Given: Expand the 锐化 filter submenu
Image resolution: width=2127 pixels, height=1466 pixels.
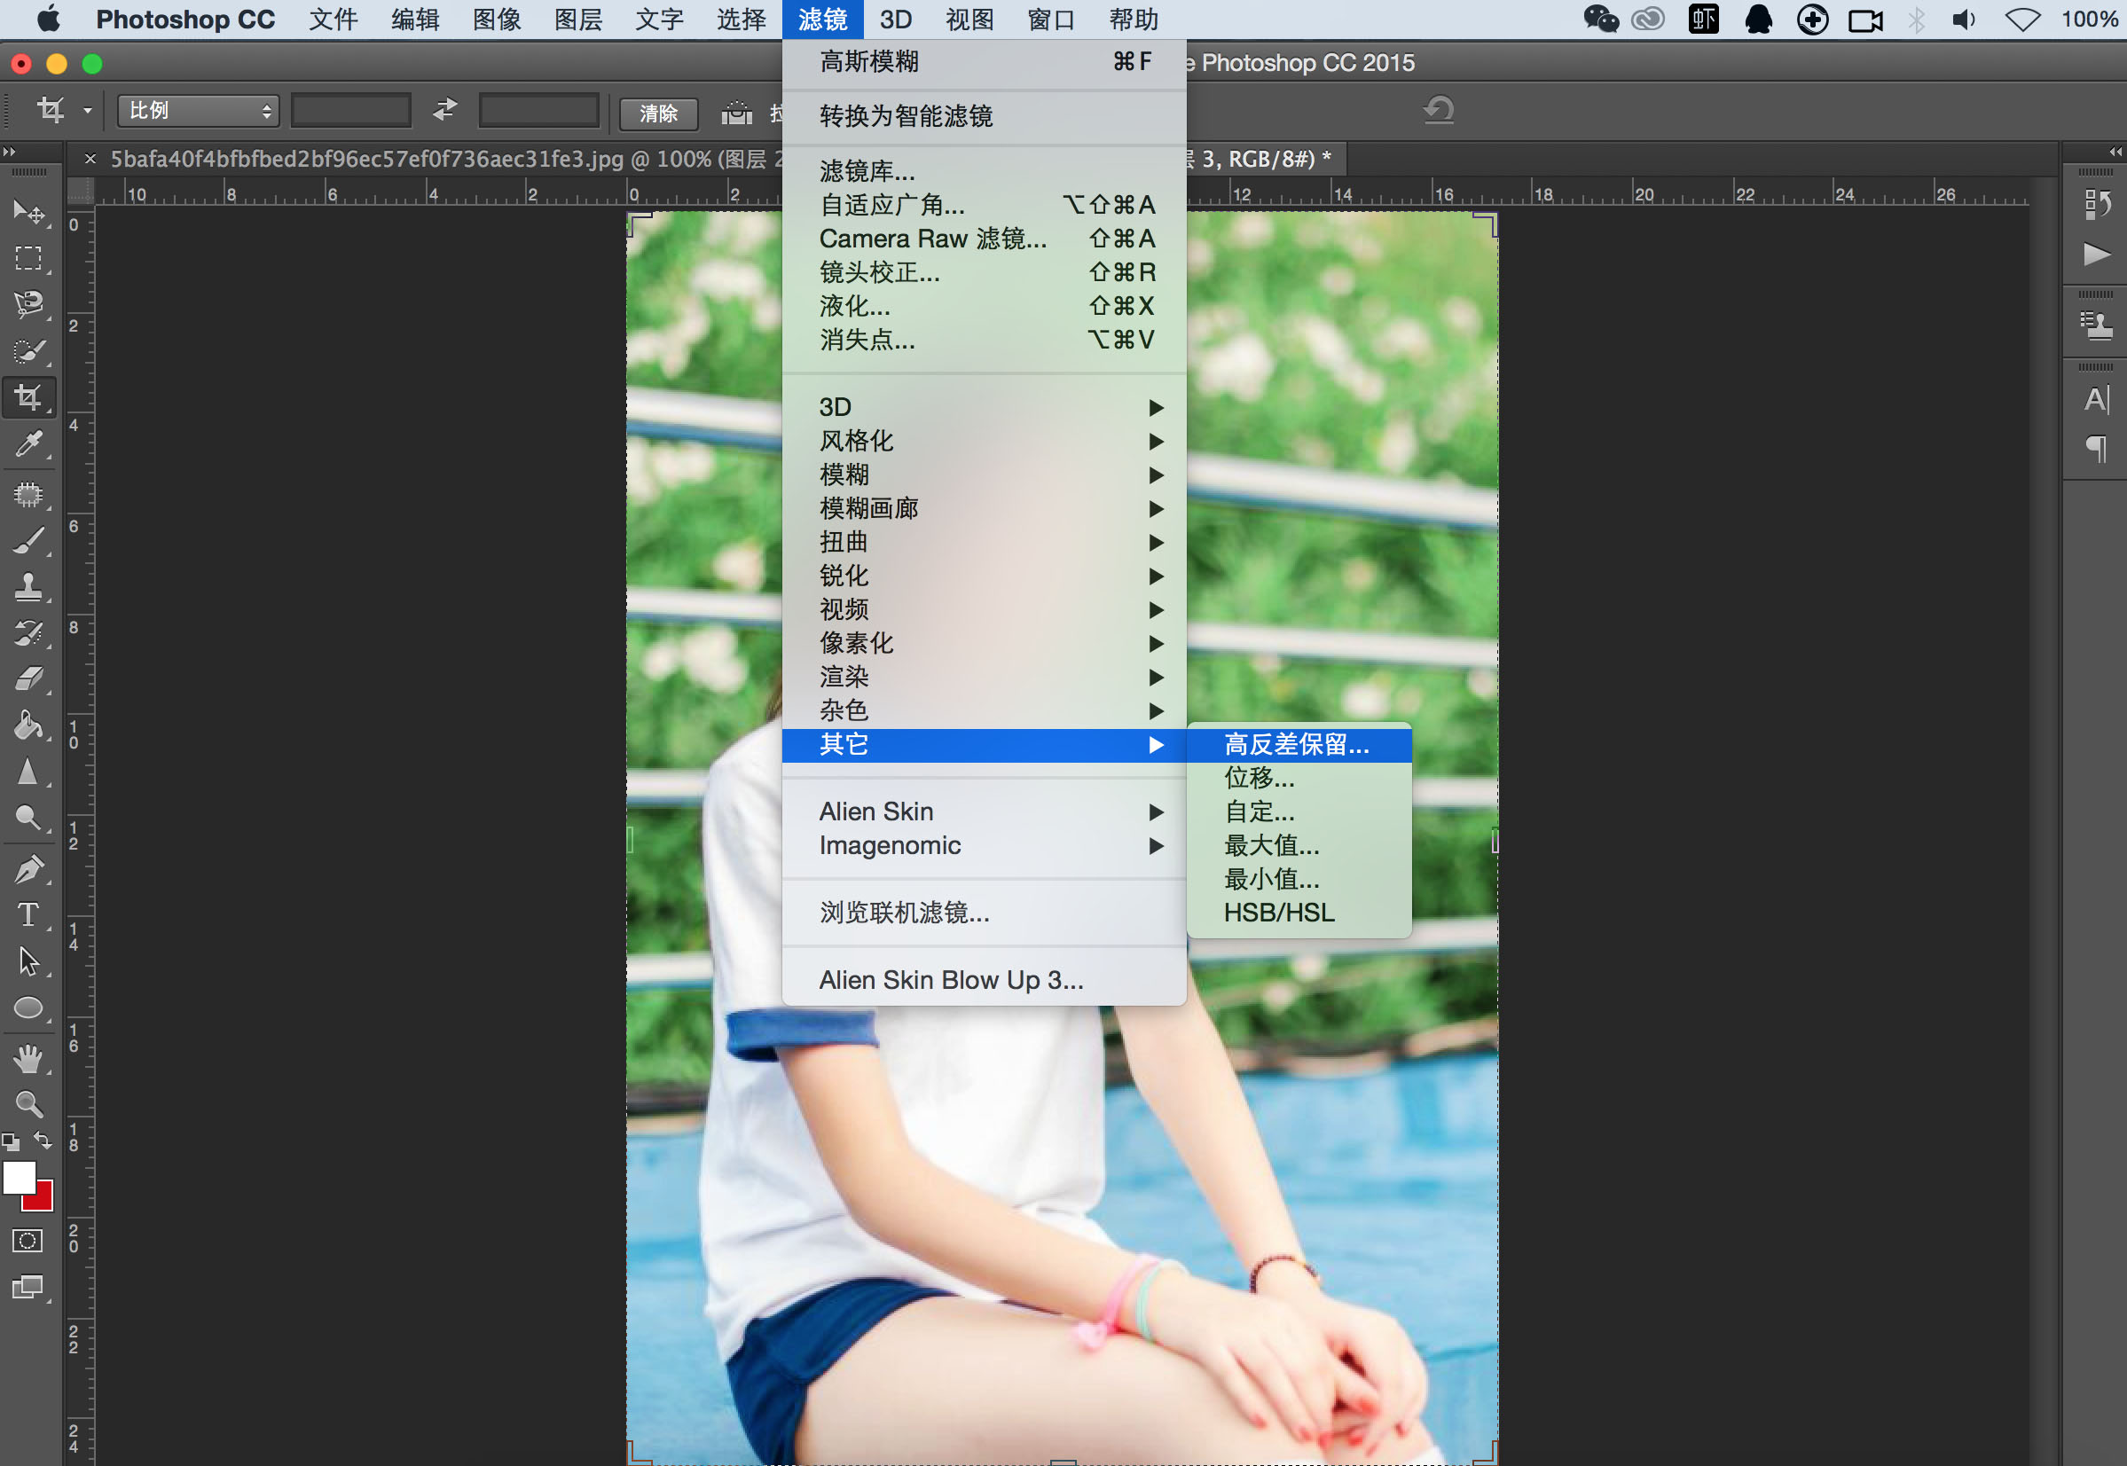Looking at the screenshot, I should pyautogui.click(x=984, y=576).
